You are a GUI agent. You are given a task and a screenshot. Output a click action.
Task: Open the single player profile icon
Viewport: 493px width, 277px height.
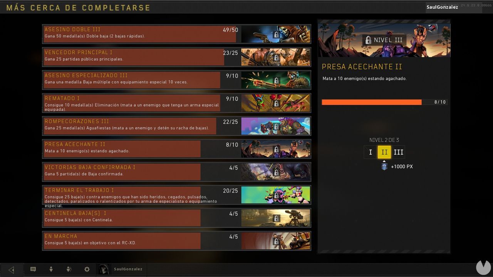51,269
